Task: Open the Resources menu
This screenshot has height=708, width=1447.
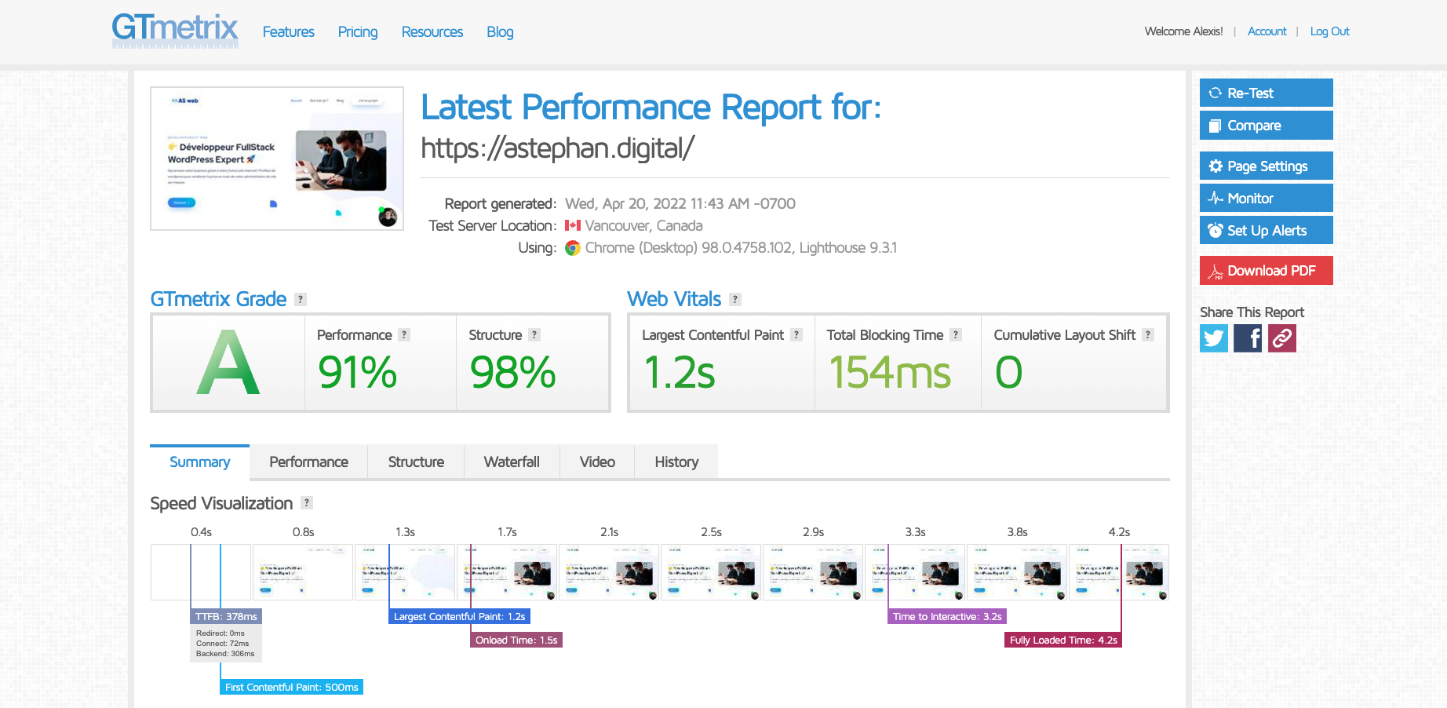Action: (x=432, y=31)
